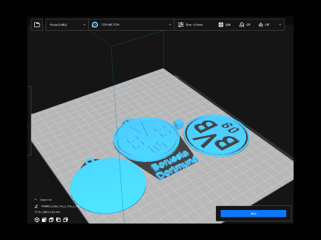Open file using the folder icon
This screenshot has height=240, width=321.
pyautogui.click(x=37, y=25)
